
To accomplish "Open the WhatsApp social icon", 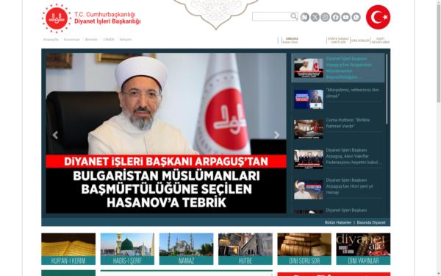I will click(x=356, y=17).
